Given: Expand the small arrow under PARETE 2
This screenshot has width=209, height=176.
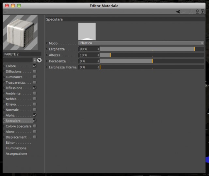Looking at the screenshot, I should pos(35,60).
